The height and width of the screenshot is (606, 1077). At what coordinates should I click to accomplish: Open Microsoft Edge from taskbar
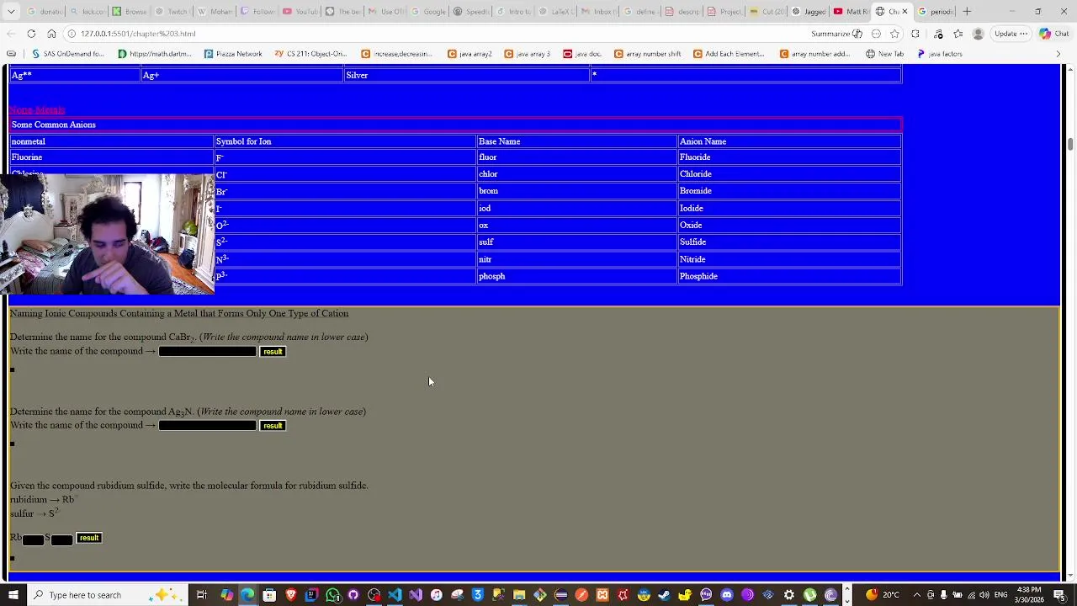pos(247,595)
